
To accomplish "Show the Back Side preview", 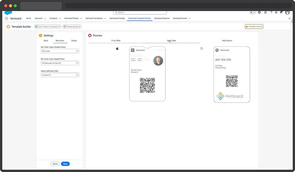I will [172, 41].
